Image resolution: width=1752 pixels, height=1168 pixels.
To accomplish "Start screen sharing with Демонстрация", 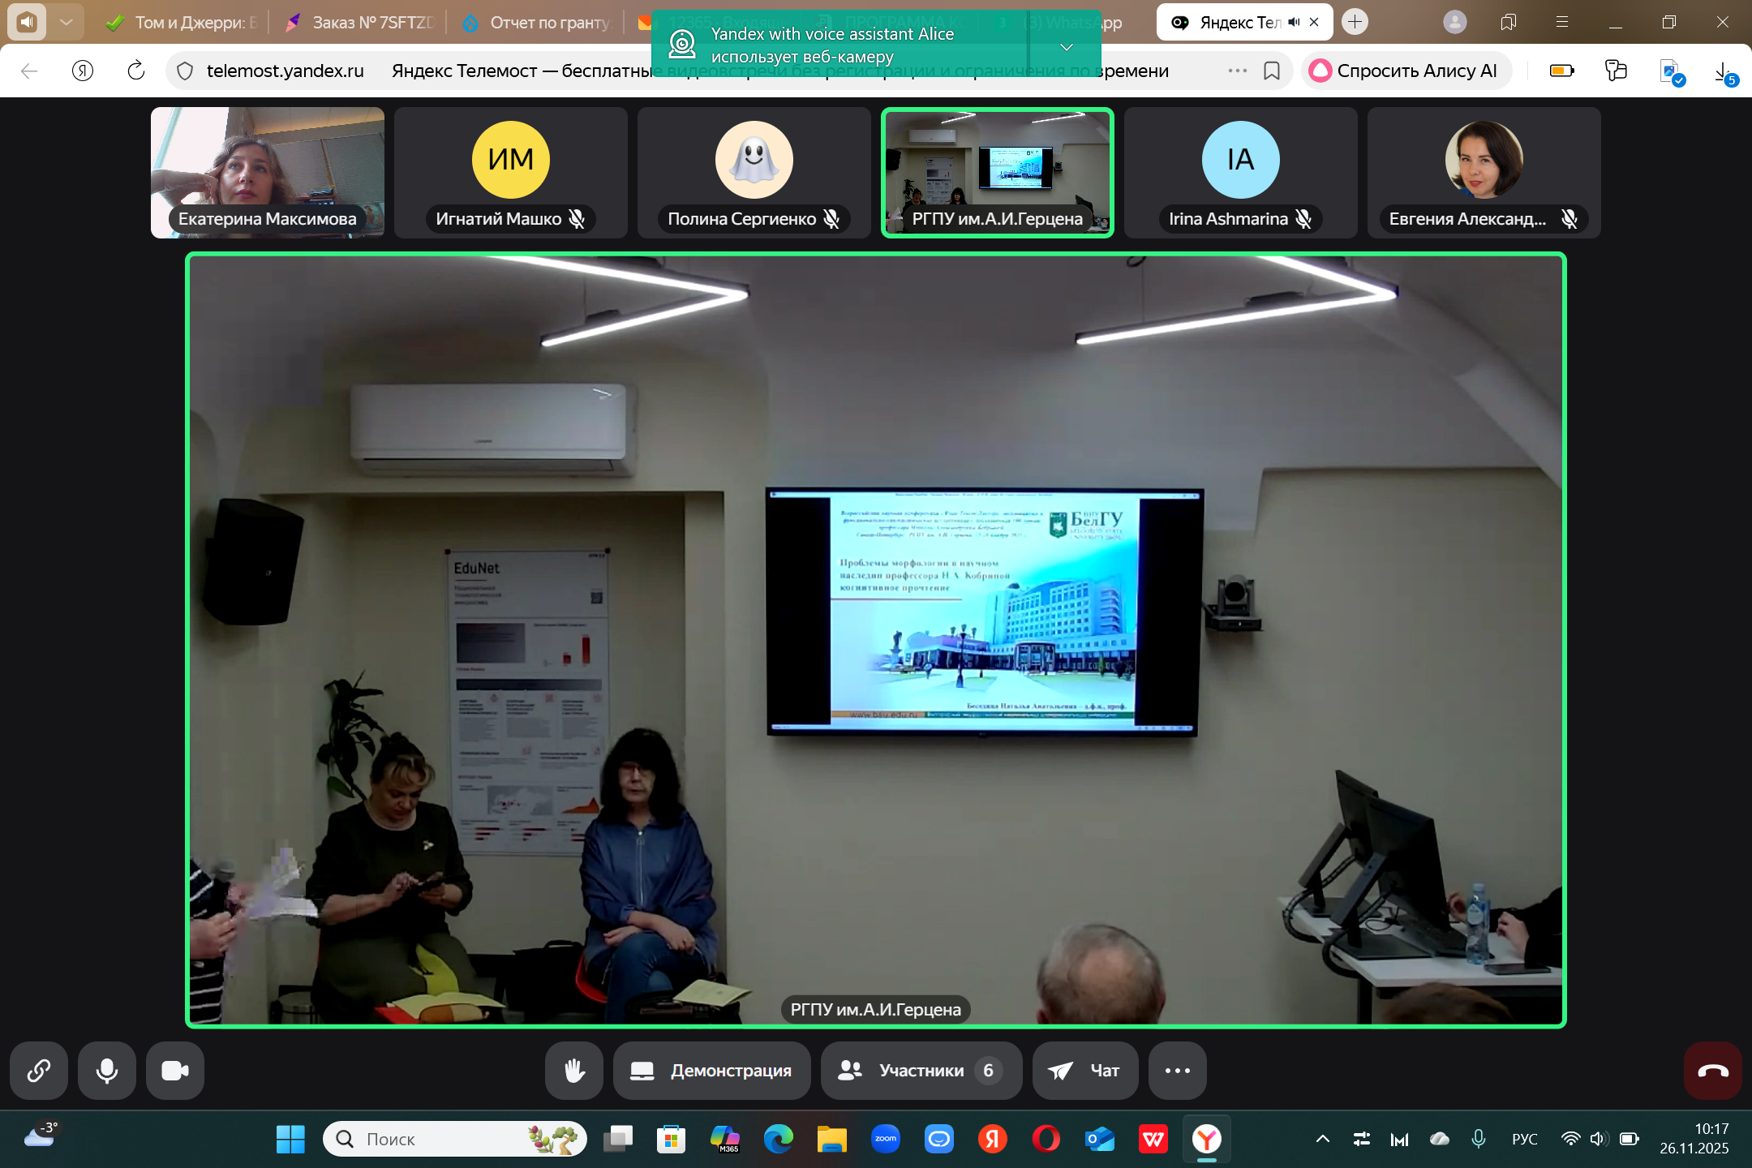I will tap(711, 1071).
